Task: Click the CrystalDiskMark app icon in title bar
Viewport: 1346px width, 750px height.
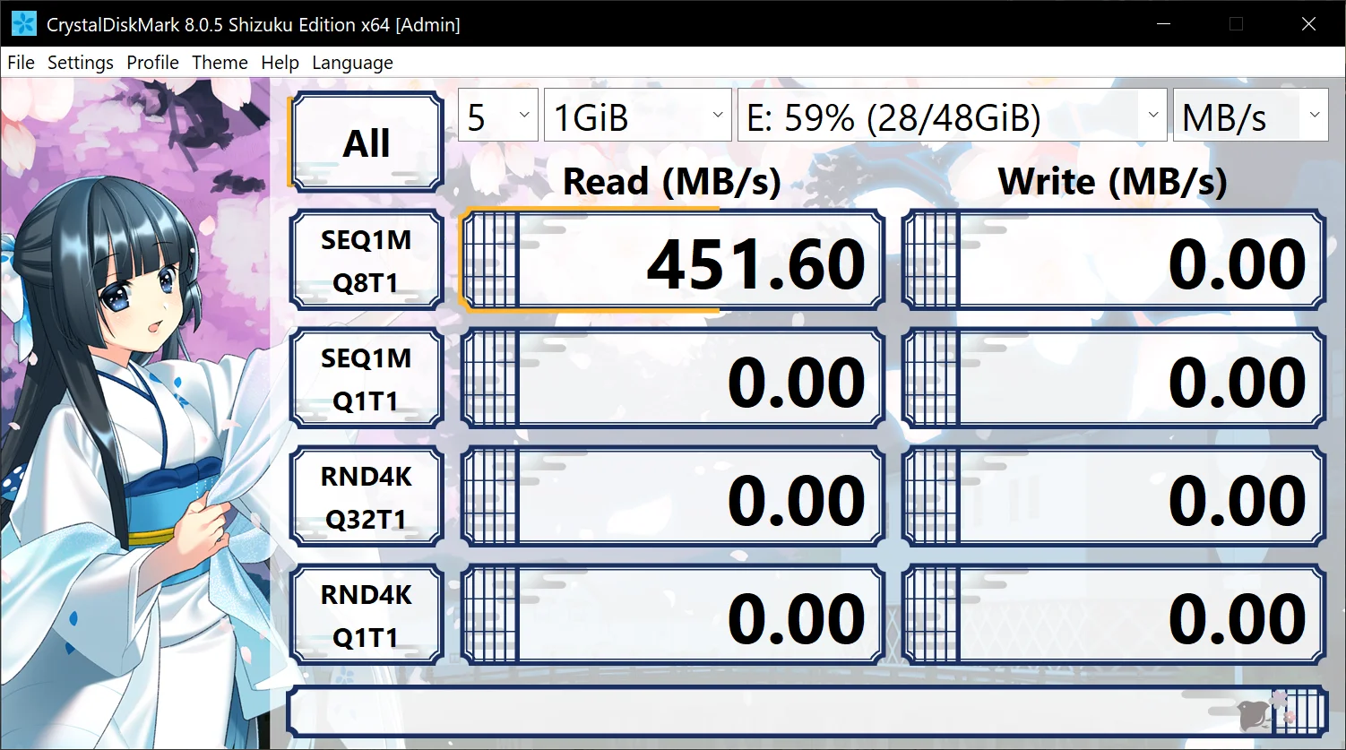Action: pos(24,24)
